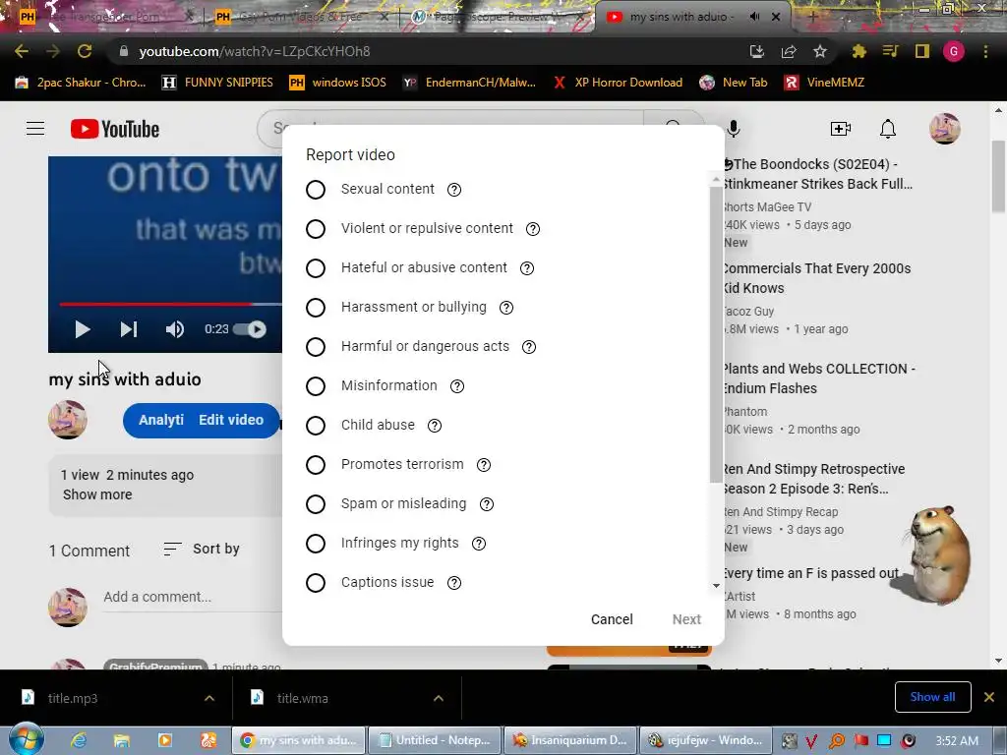
Task: Open the XP Horror Download bookmark
Action: click(x=618, y=83)
